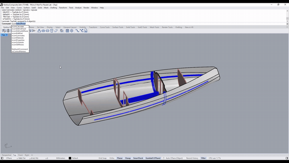The height and width of the screenshot is (163, 289).
Task: Open the table grid schedule icon
Action: tap(67, 31)
